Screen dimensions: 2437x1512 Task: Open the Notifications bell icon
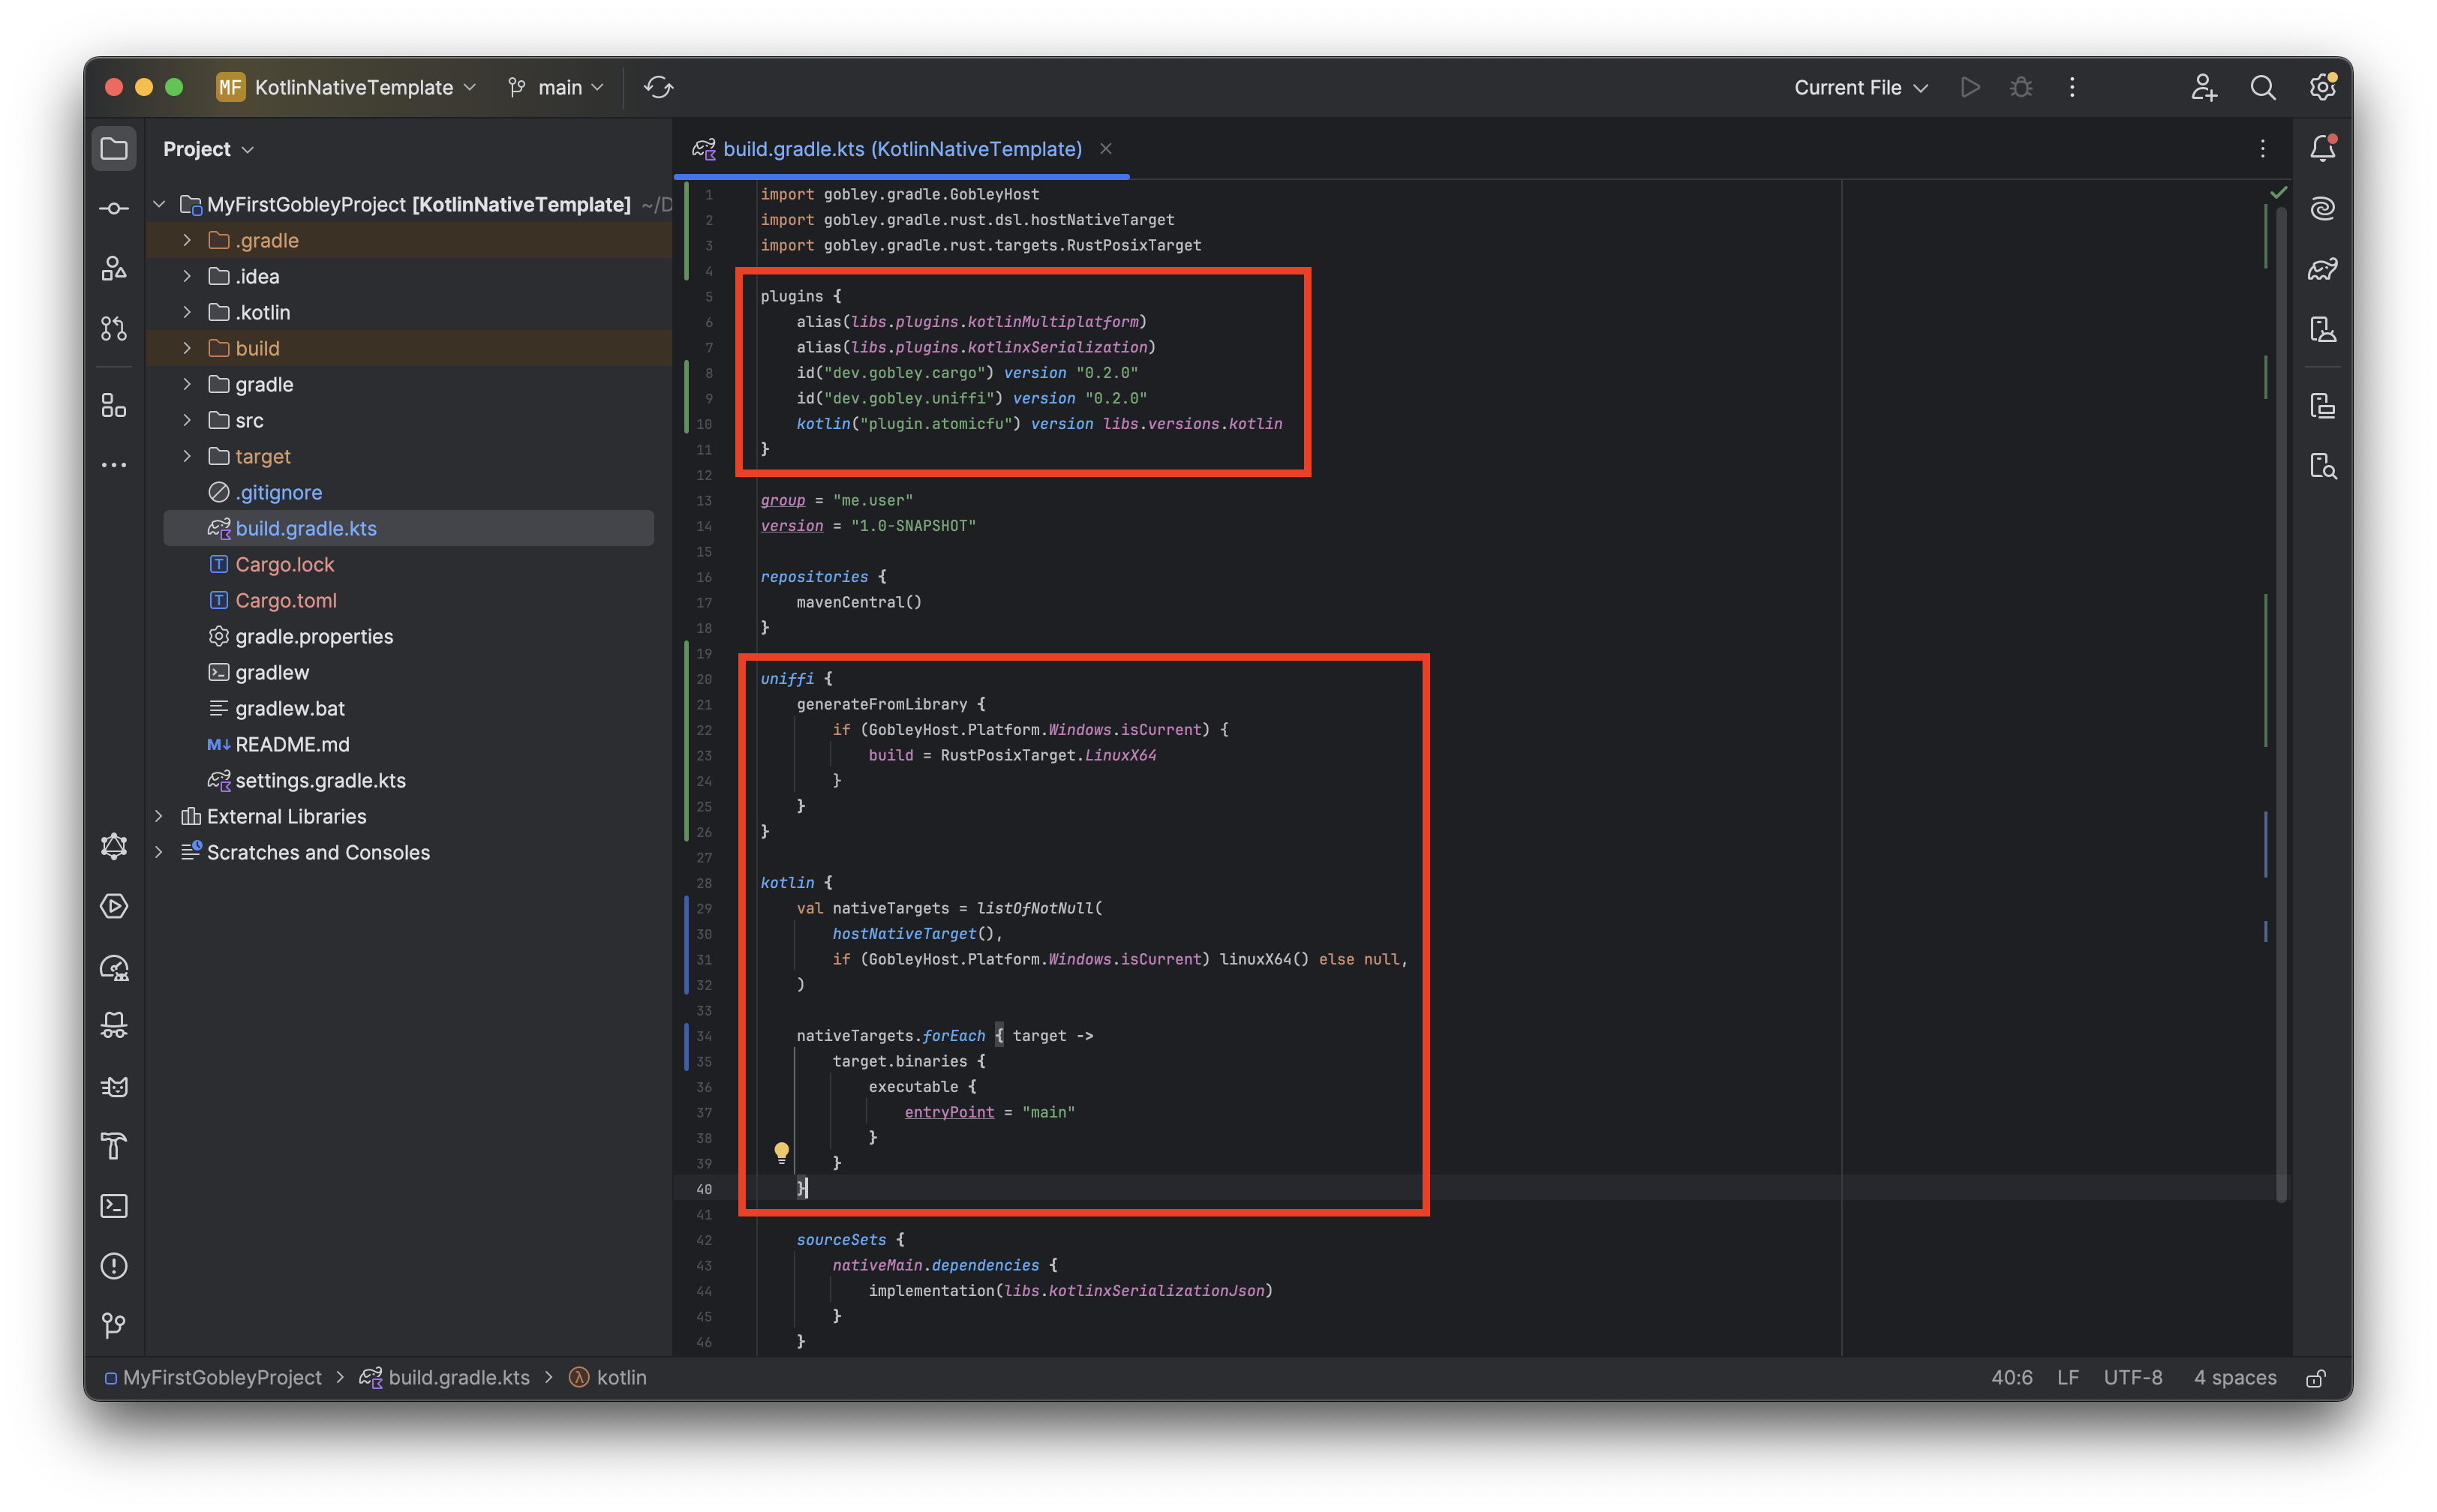(x=2323, y=149)
